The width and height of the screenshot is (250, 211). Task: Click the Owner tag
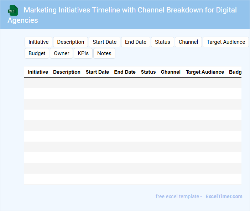(x=62, y=53)
